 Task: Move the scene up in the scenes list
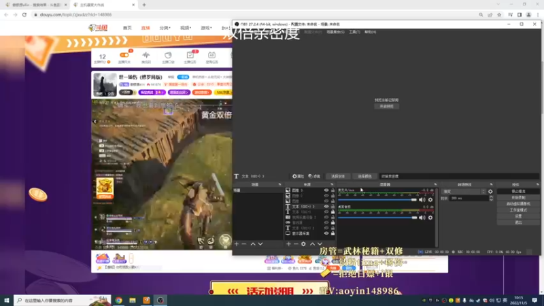[x=253, y=244]
